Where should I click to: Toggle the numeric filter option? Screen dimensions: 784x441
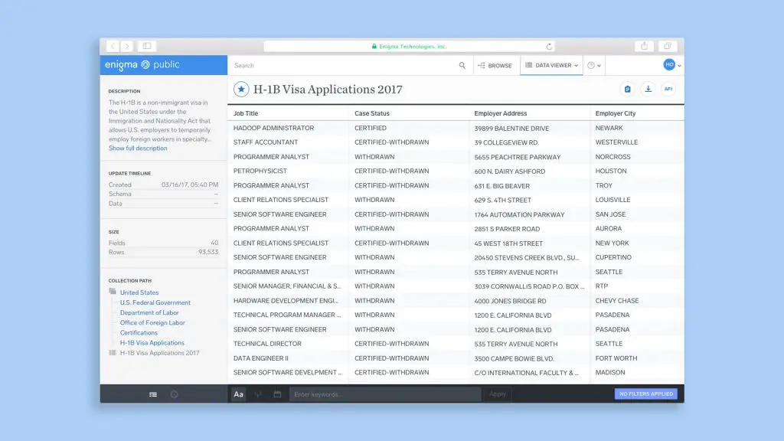pyautogui.click(x=257, y=394)
